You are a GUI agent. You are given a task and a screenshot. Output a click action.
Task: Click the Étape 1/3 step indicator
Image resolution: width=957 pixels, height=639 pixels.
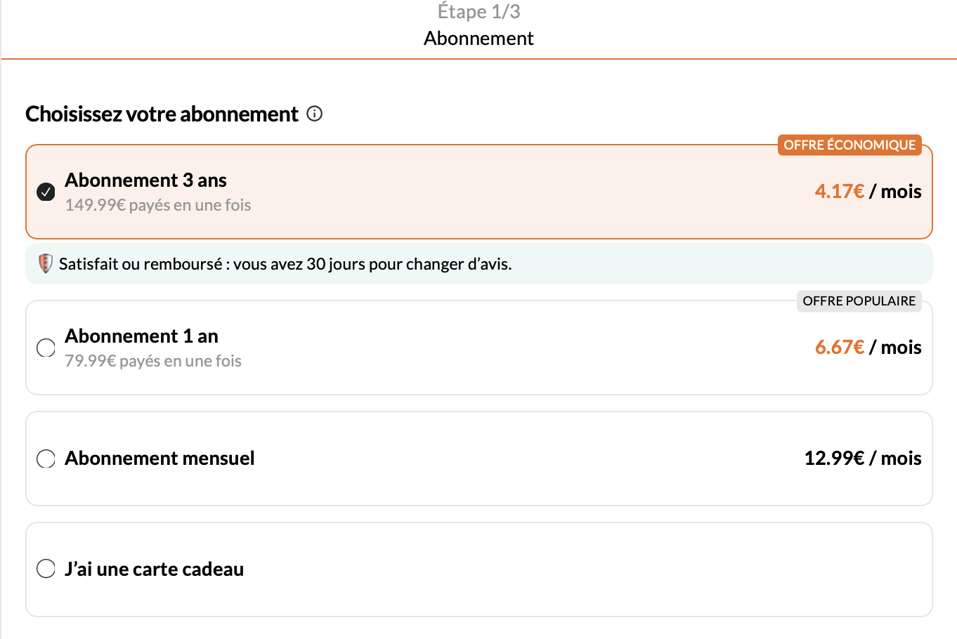[x=478, y=11]
